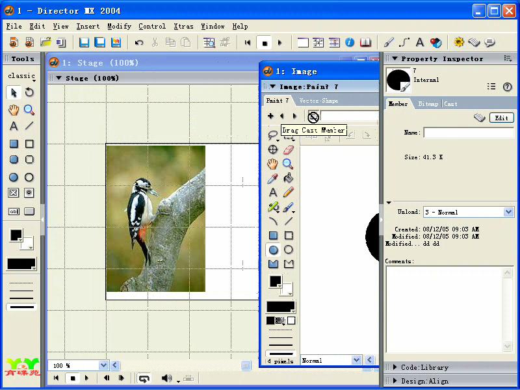Open the Score window from the main toolbar

point(334,42)
